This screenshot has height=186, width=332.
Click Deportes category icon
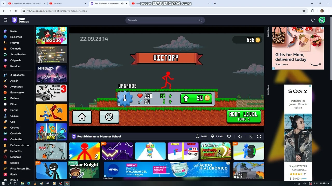5,151
